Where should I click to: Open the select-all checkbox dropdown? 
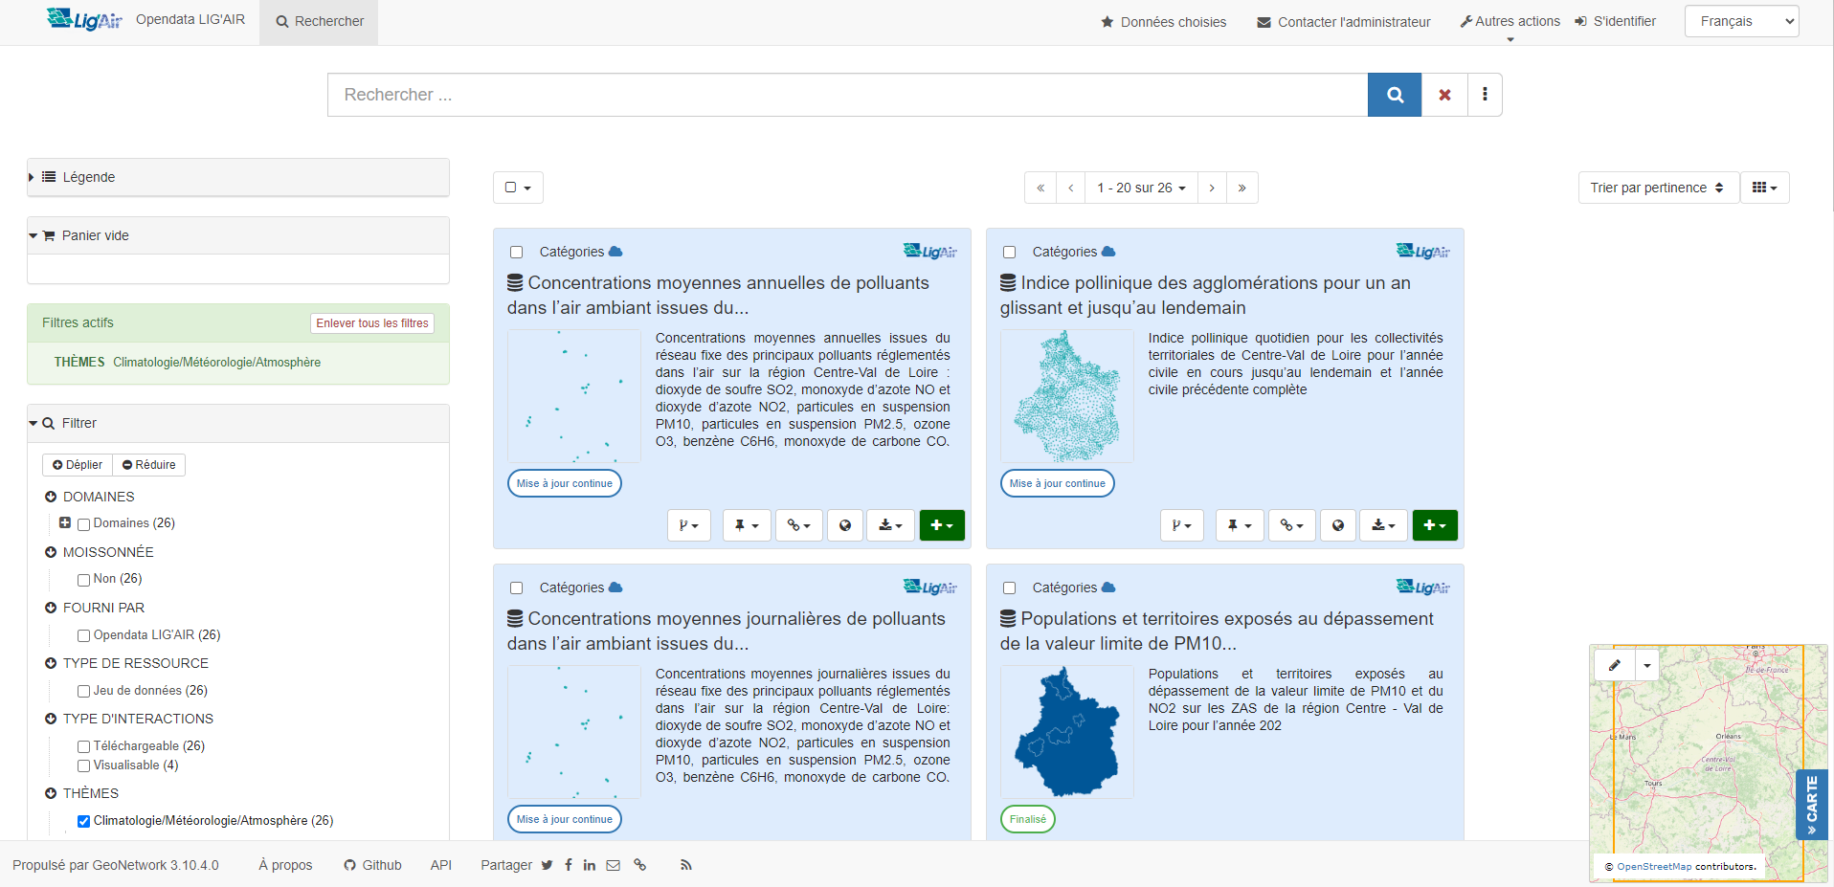(x=518, y=188)
